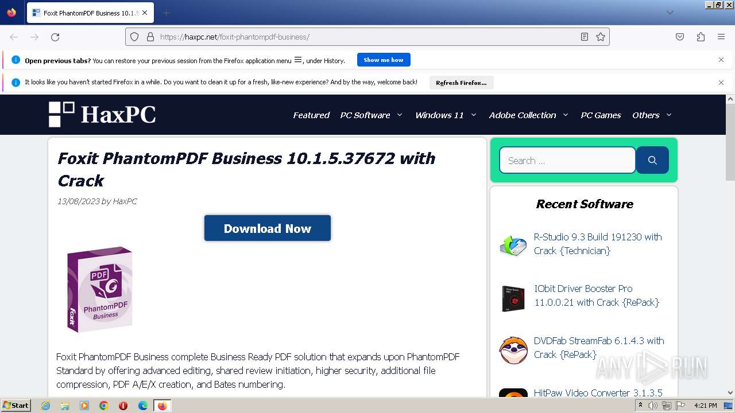Click the Show me how button
Viewport: 735px width, 413px height.
pyautogui.click(x=384, y=60)
